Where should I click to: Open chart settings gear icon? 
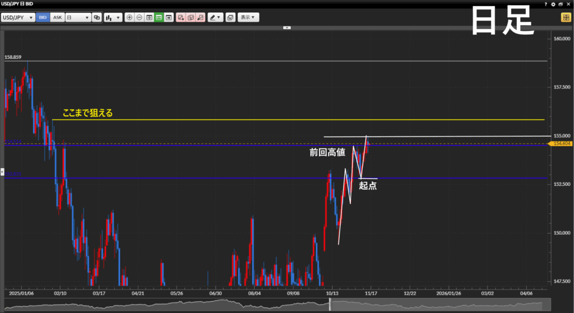click(x=553, y=4)
